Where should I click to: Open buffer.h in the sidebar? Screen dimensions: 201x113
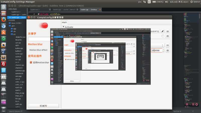[x=18, y=51]
